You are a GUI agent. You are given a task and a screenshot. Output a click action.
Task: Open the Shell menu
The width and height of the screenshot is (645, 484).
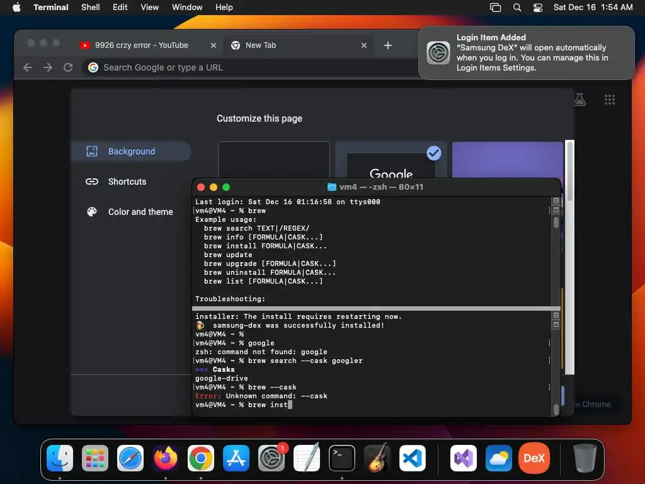90,7
